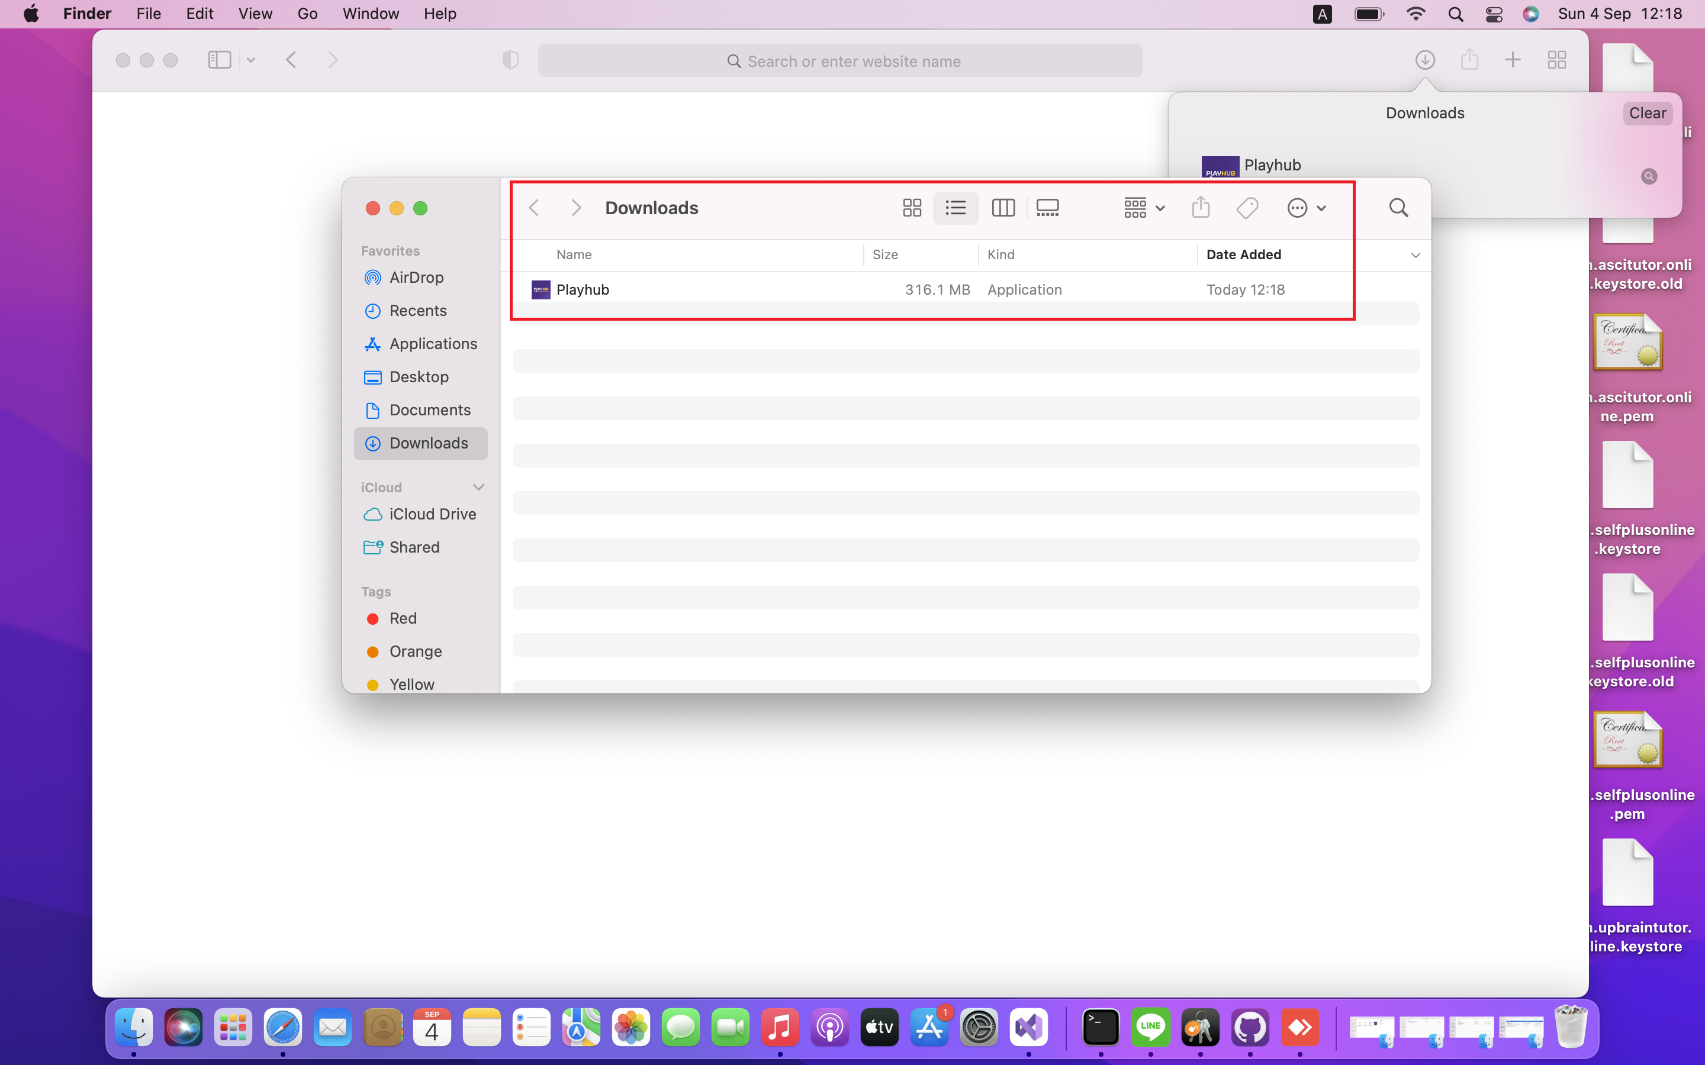The height and width of the screenshot is (1065, 1705).
Task: Open Siri from the menu bar
Action: [1530, 14]
